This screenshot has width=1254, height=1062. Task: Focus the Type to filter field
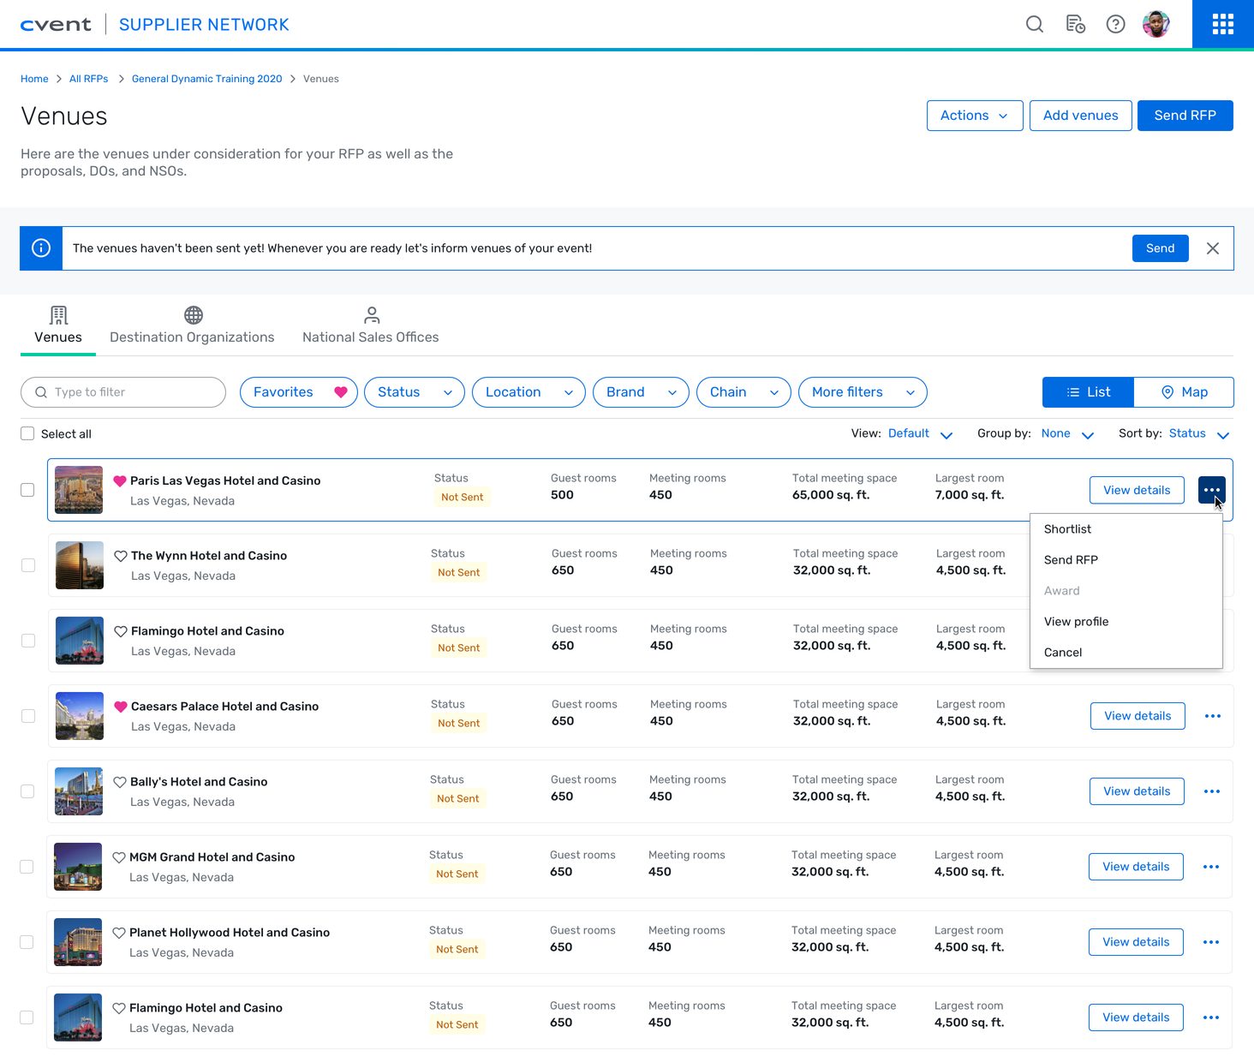[x=123, y=392]
